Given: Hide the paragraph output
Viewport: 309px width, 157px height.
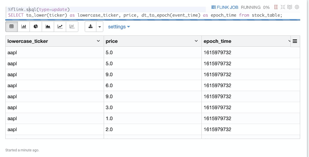Looking at the screenshot, I should coord(290,7).
